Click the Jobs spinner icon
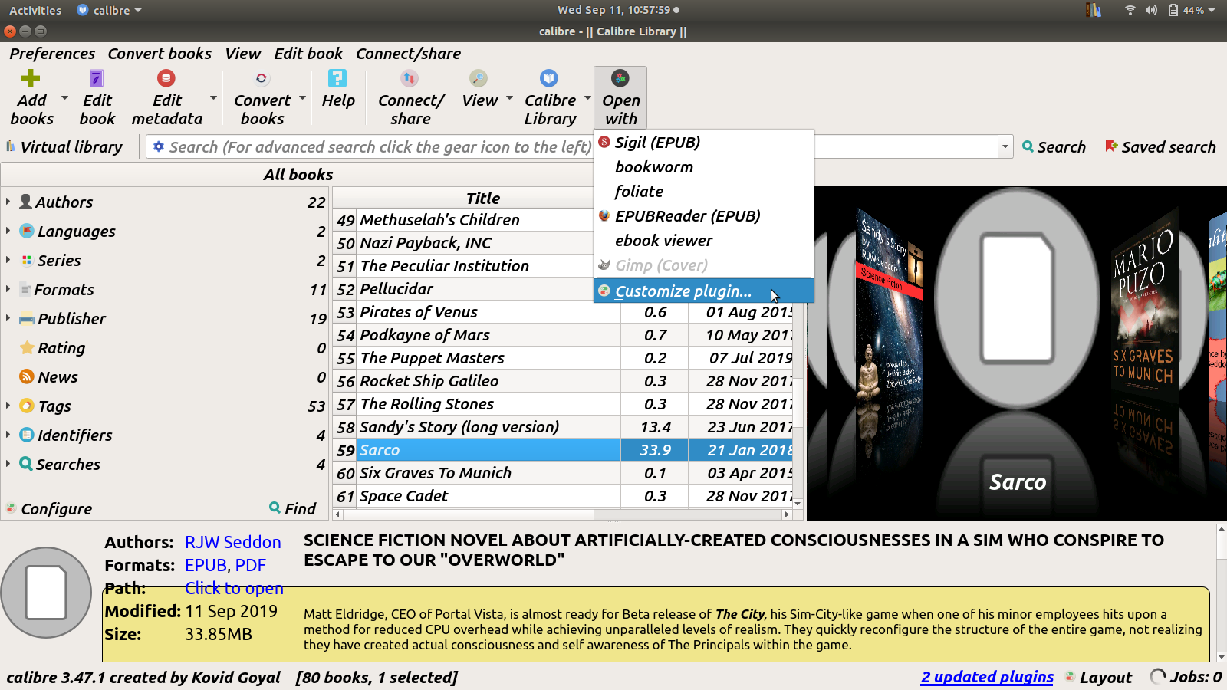 pyautogui.click(x=1158, y=676)
